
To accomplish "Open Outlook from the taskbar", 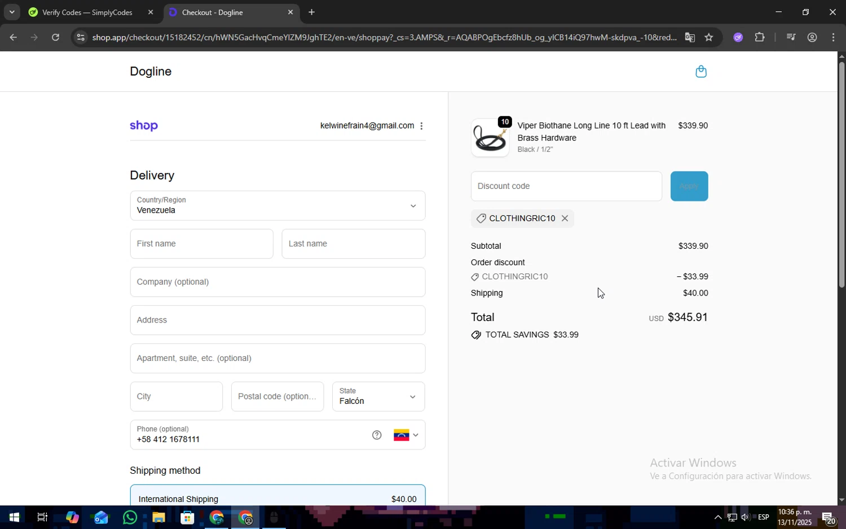I will [x=100, y=518].
